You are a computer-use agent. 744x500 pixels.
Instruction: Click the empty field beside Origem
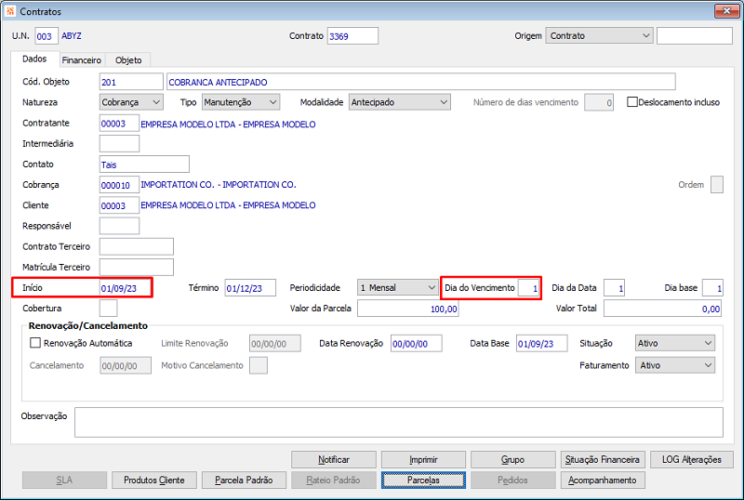pos(694,36)
